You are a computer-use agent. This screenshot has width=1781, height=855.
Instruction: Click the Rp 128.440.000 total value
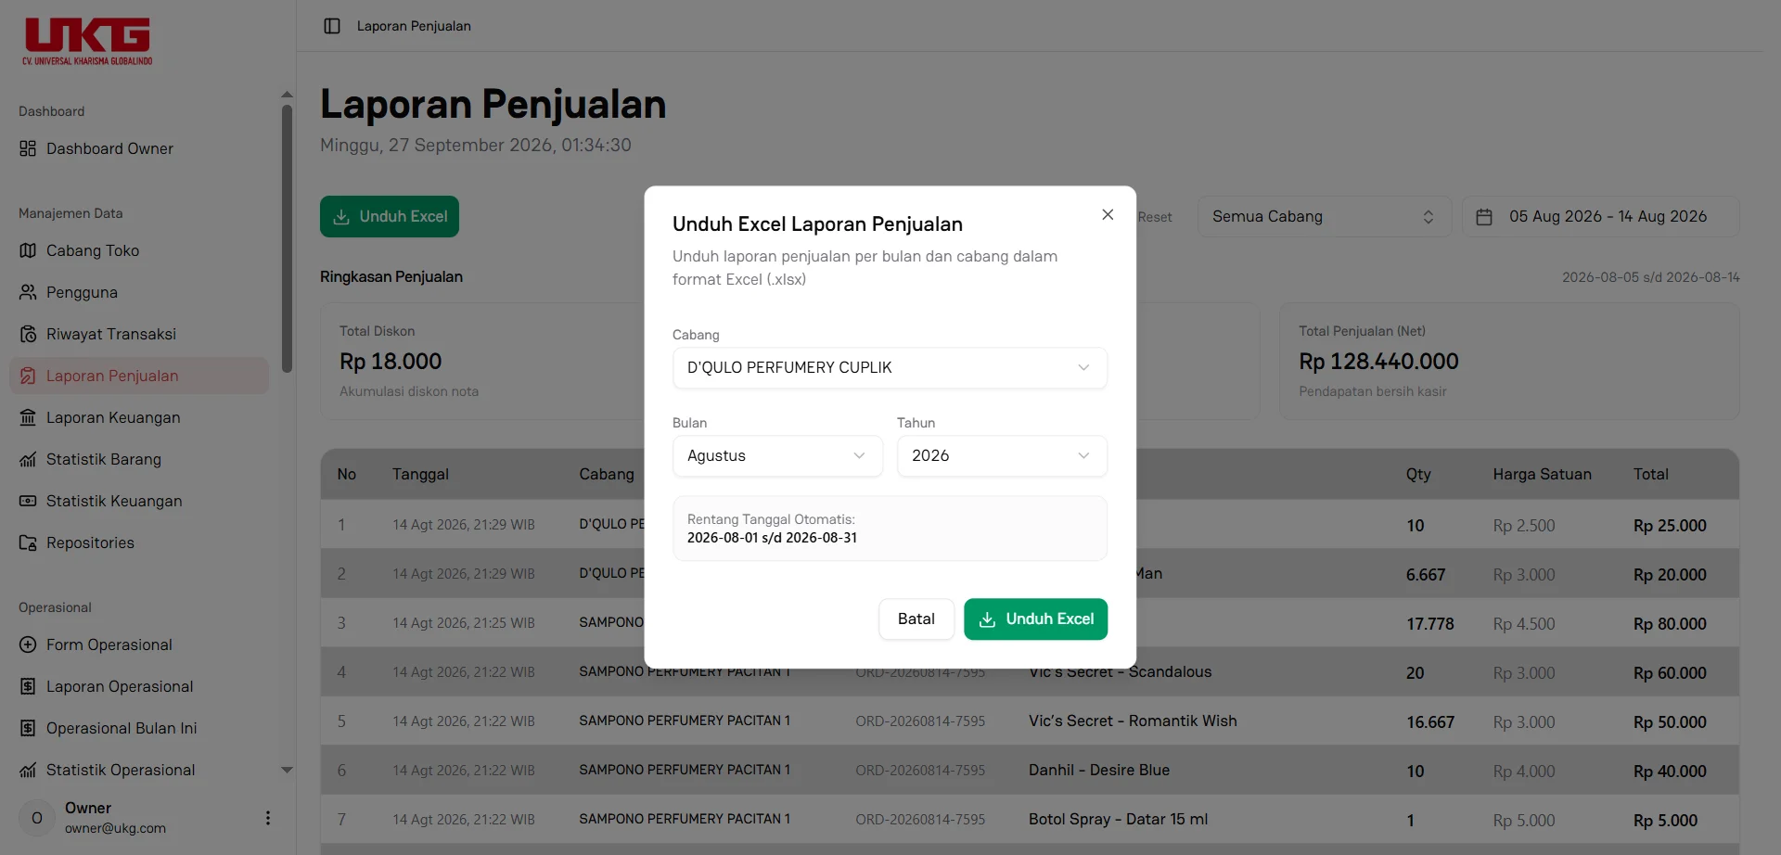(x=1378, y=361)
